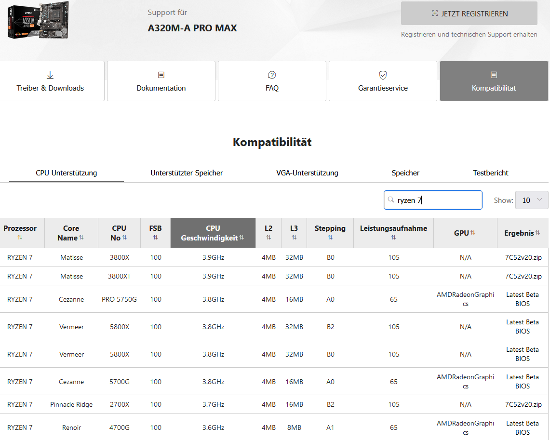The height and width of the screenshot is (440, 550).
Task: Click Latest Beta BIOS in 4700G row
Action: pos(523,428)
